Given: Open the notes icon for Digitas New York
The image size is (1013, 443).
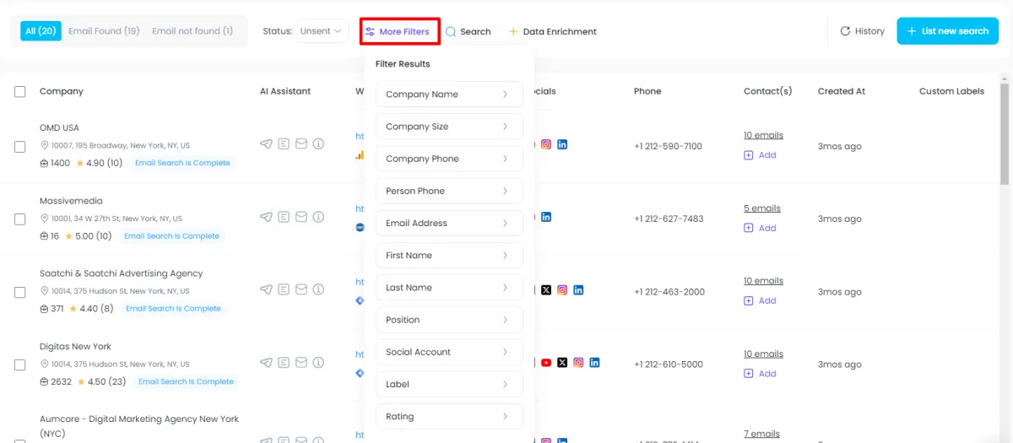Looking at the screenshot, I should click(284, 363).
